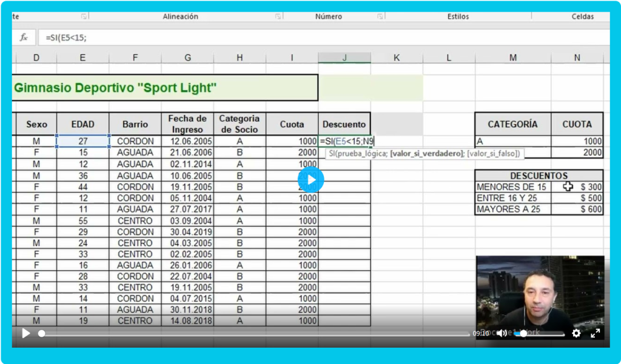Enter fullscreen mode for the video

596,333
